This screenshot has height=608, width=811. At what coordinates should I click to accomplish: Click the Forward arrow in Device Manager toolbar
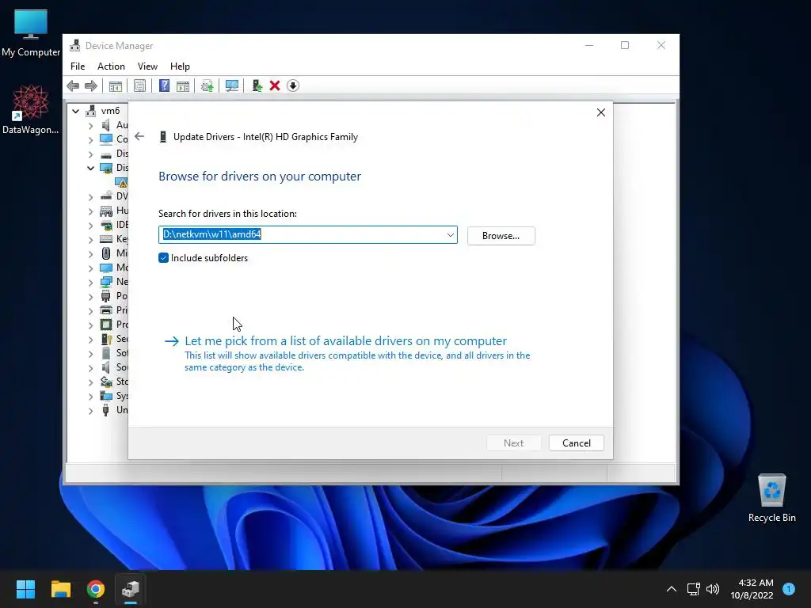[91, 85]
